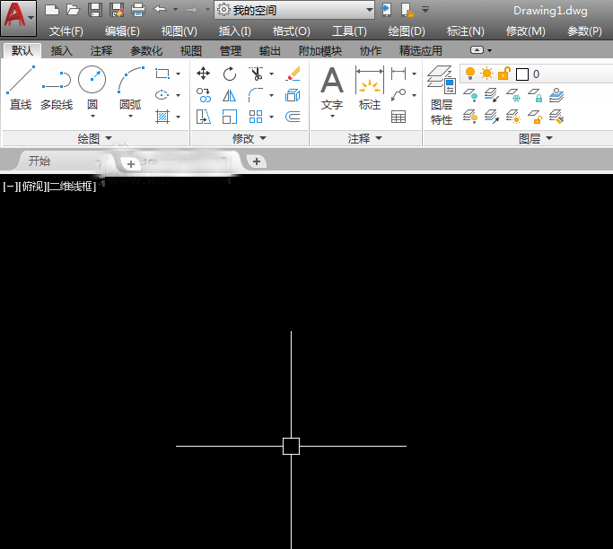Click the Stretch tool icon

(204, 117)
